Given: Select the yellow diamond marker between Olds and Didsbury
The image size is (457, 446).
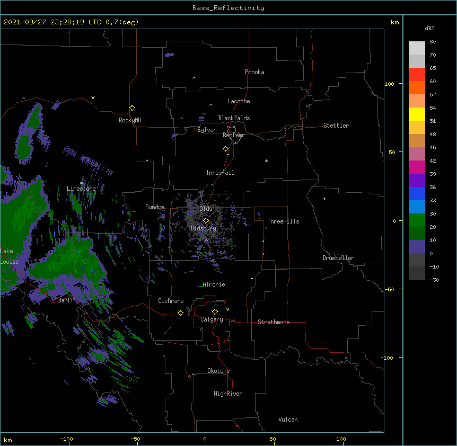Looking at the screenshot, I should click(206, 221).
